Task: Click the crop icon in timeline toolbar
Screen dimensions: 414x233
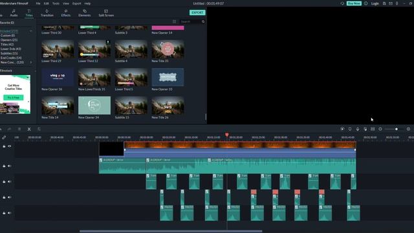Action: (39, 129)
